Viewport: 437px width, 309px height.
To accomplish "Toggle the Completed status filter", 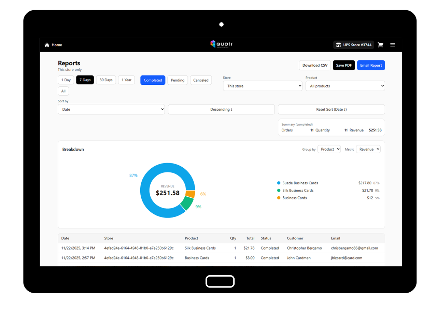I will pyautogui.click(x=153, y=80).
